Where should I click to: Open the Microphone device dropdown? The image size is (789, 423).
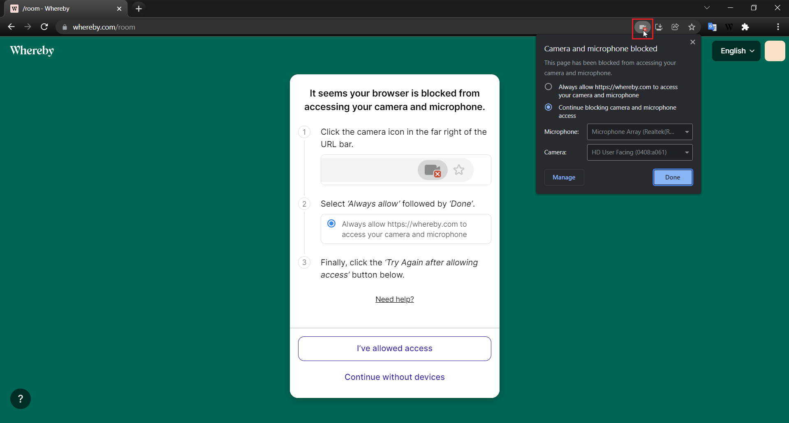click(640, 132)
